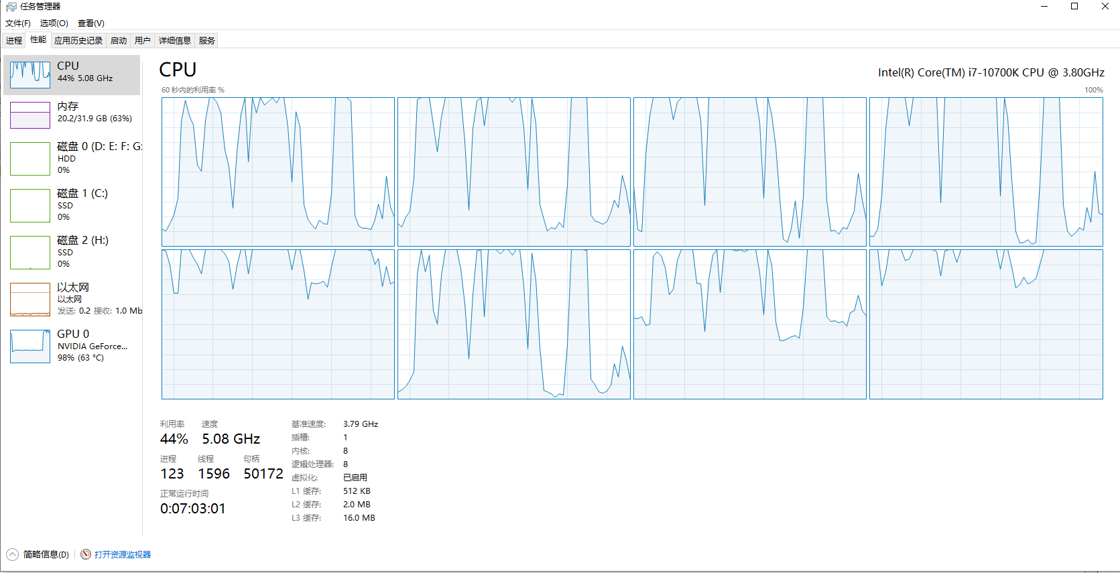Select the 以太网 Ethernet graph thumbnail
Screen dimensions: 1120x573
tap(30, 300)
